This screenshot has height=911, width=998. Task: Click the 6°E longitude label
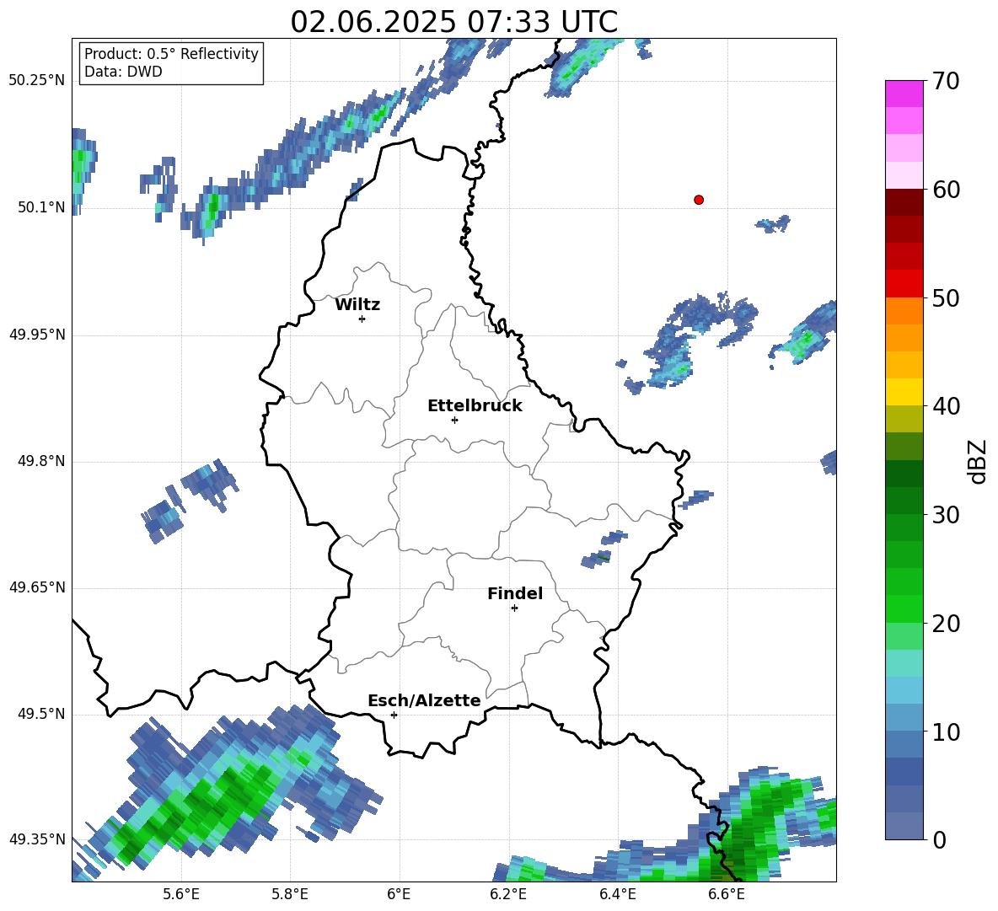(399, 894)
